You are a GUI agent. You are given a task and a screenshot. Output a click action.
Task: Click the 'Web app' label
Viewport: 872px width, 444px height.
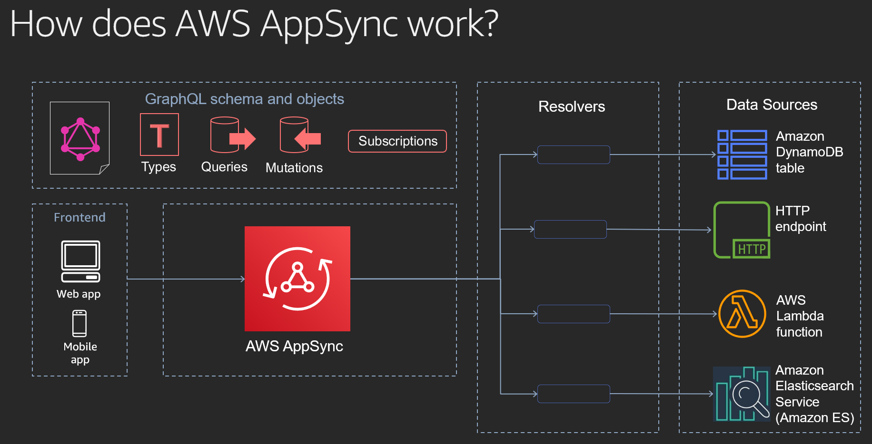[x=79, y=294]
